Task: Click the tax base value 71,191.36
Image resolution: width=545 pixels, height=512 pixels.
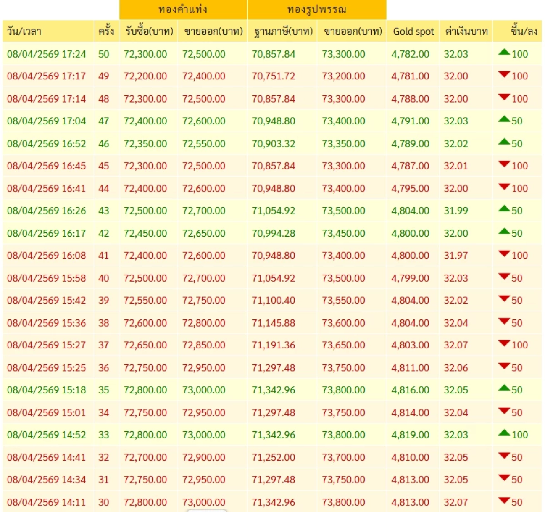Action: pyautogui.click(x=273, y=345)
